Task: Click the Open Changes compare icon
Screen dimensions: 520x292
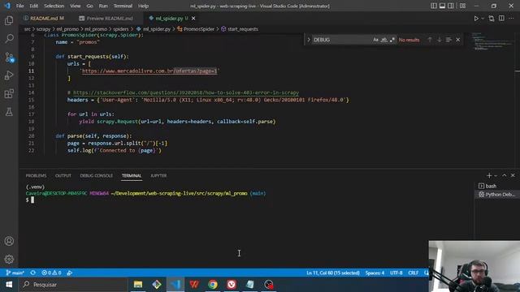Action: click(492, 19)
